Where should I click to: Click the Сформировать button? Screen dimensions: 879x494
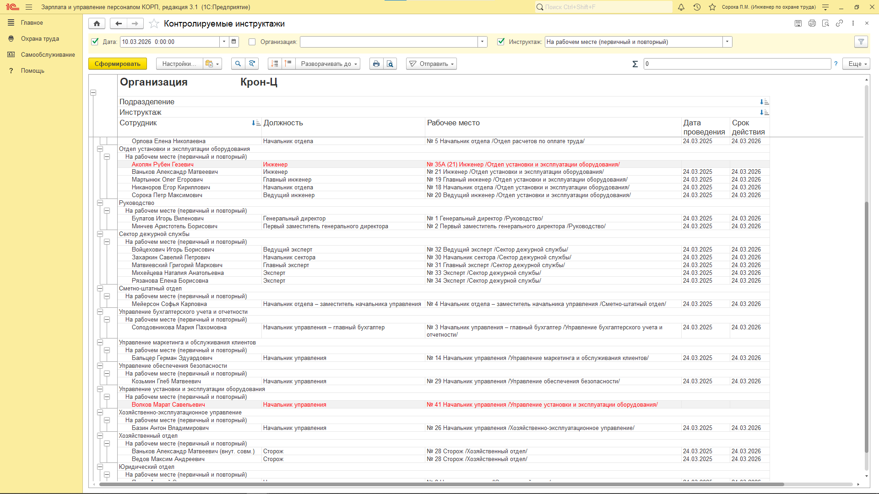click(118, 64)
